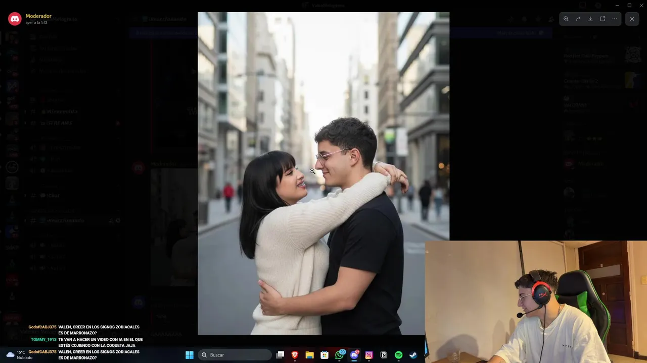Open the image in browser icon
This screenshot has height=363, width=647.
tap(603, 19)
